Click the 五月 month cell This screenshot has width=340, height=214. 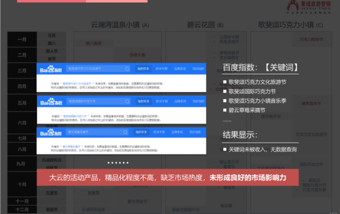22,103
